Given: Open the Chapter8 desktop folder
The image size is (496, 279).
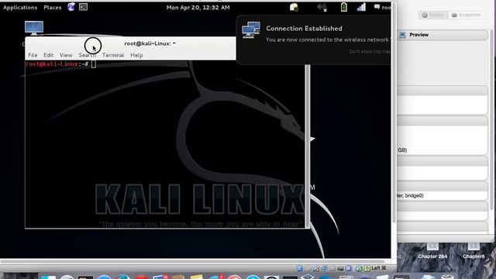Looking at the screenshot, I should pos(474,251).
